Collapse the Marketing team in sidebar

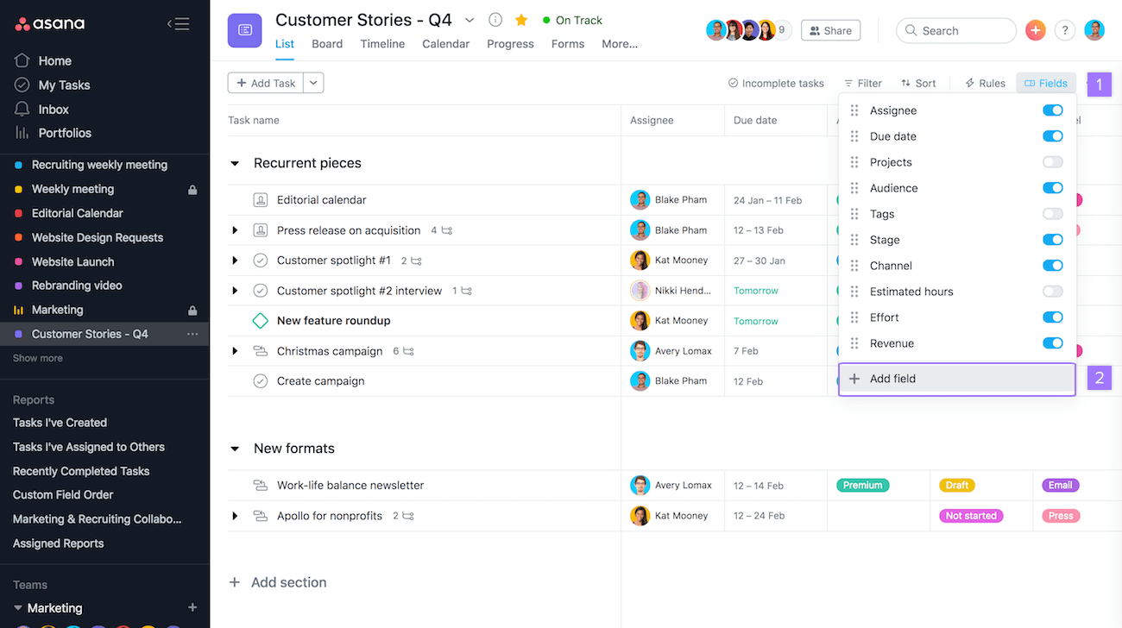pos(18,608)
